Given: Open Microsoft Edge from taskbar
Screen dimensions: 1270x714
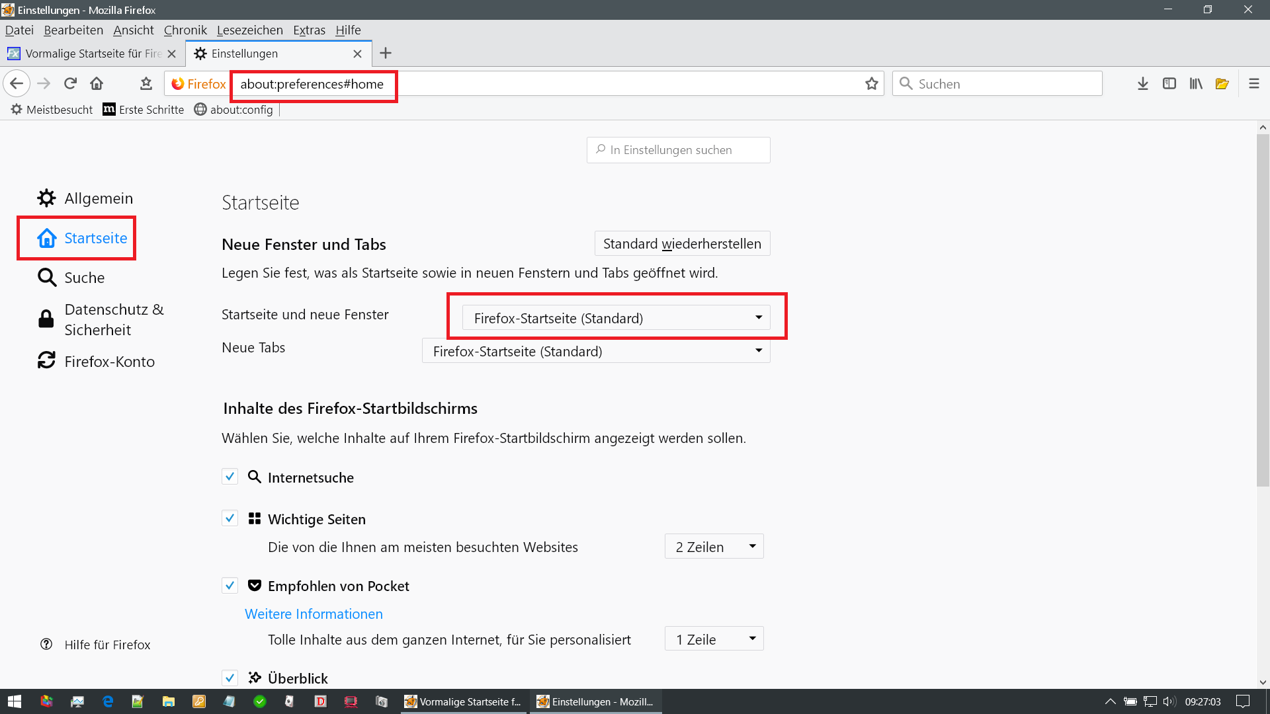Looking at the screenshot, I should point(108,701).
